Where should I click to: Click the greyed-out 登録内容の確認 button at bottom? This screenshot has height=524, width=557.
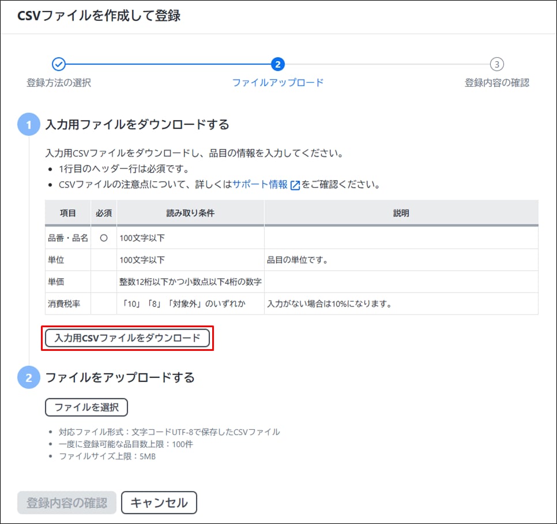[x=67, y=503]
